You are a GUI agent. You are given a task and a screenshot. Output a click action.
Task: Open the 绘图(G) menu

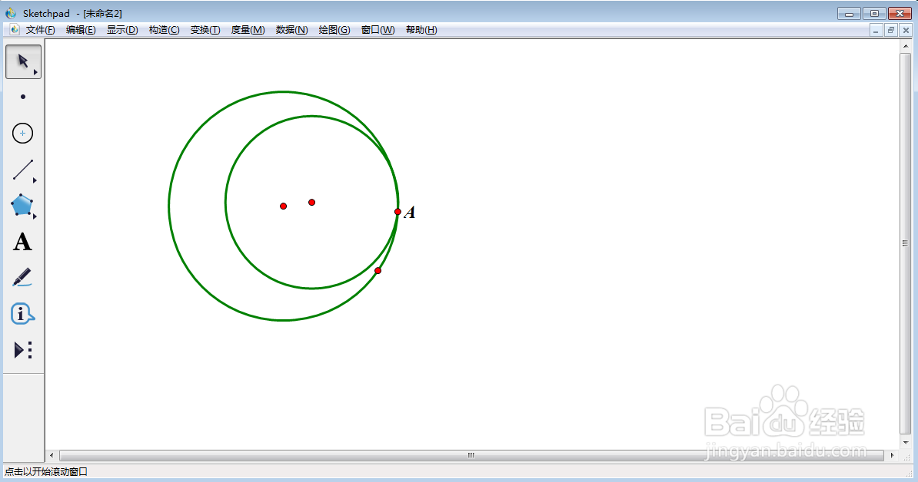tap(334, 30)
